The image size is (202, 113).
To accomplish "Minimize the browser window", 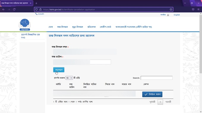I will (185, 3).
